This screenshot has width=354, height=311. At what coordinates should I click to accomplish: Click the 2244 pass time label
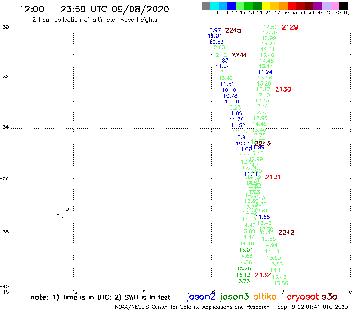pyautogui.click(x=239, y=55)
